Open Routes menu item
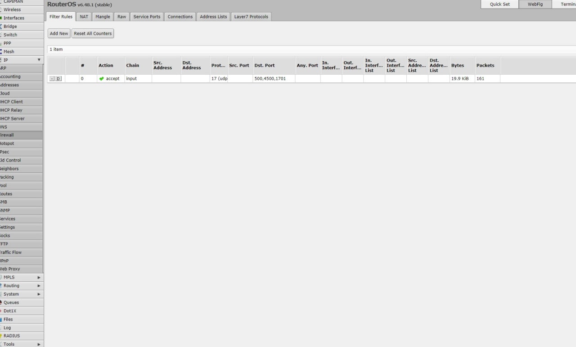 (21, 194)
